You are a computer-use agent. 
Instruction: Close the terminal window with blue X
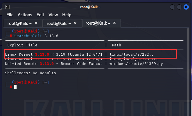(186, 7)
